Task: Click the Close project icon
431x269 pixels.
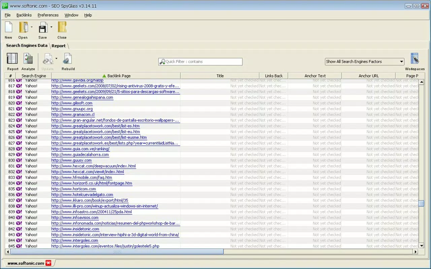Action: (62, 27)
